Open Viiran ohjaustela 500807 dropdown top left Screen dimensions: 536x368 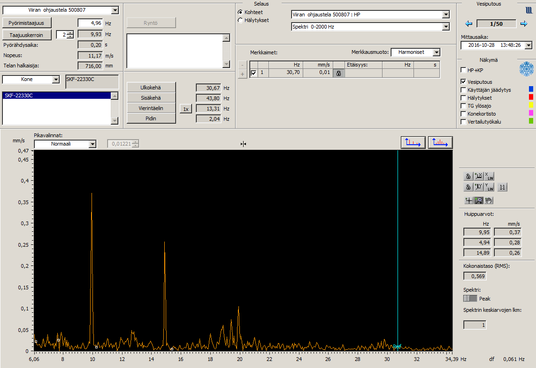tap(115, 10)
